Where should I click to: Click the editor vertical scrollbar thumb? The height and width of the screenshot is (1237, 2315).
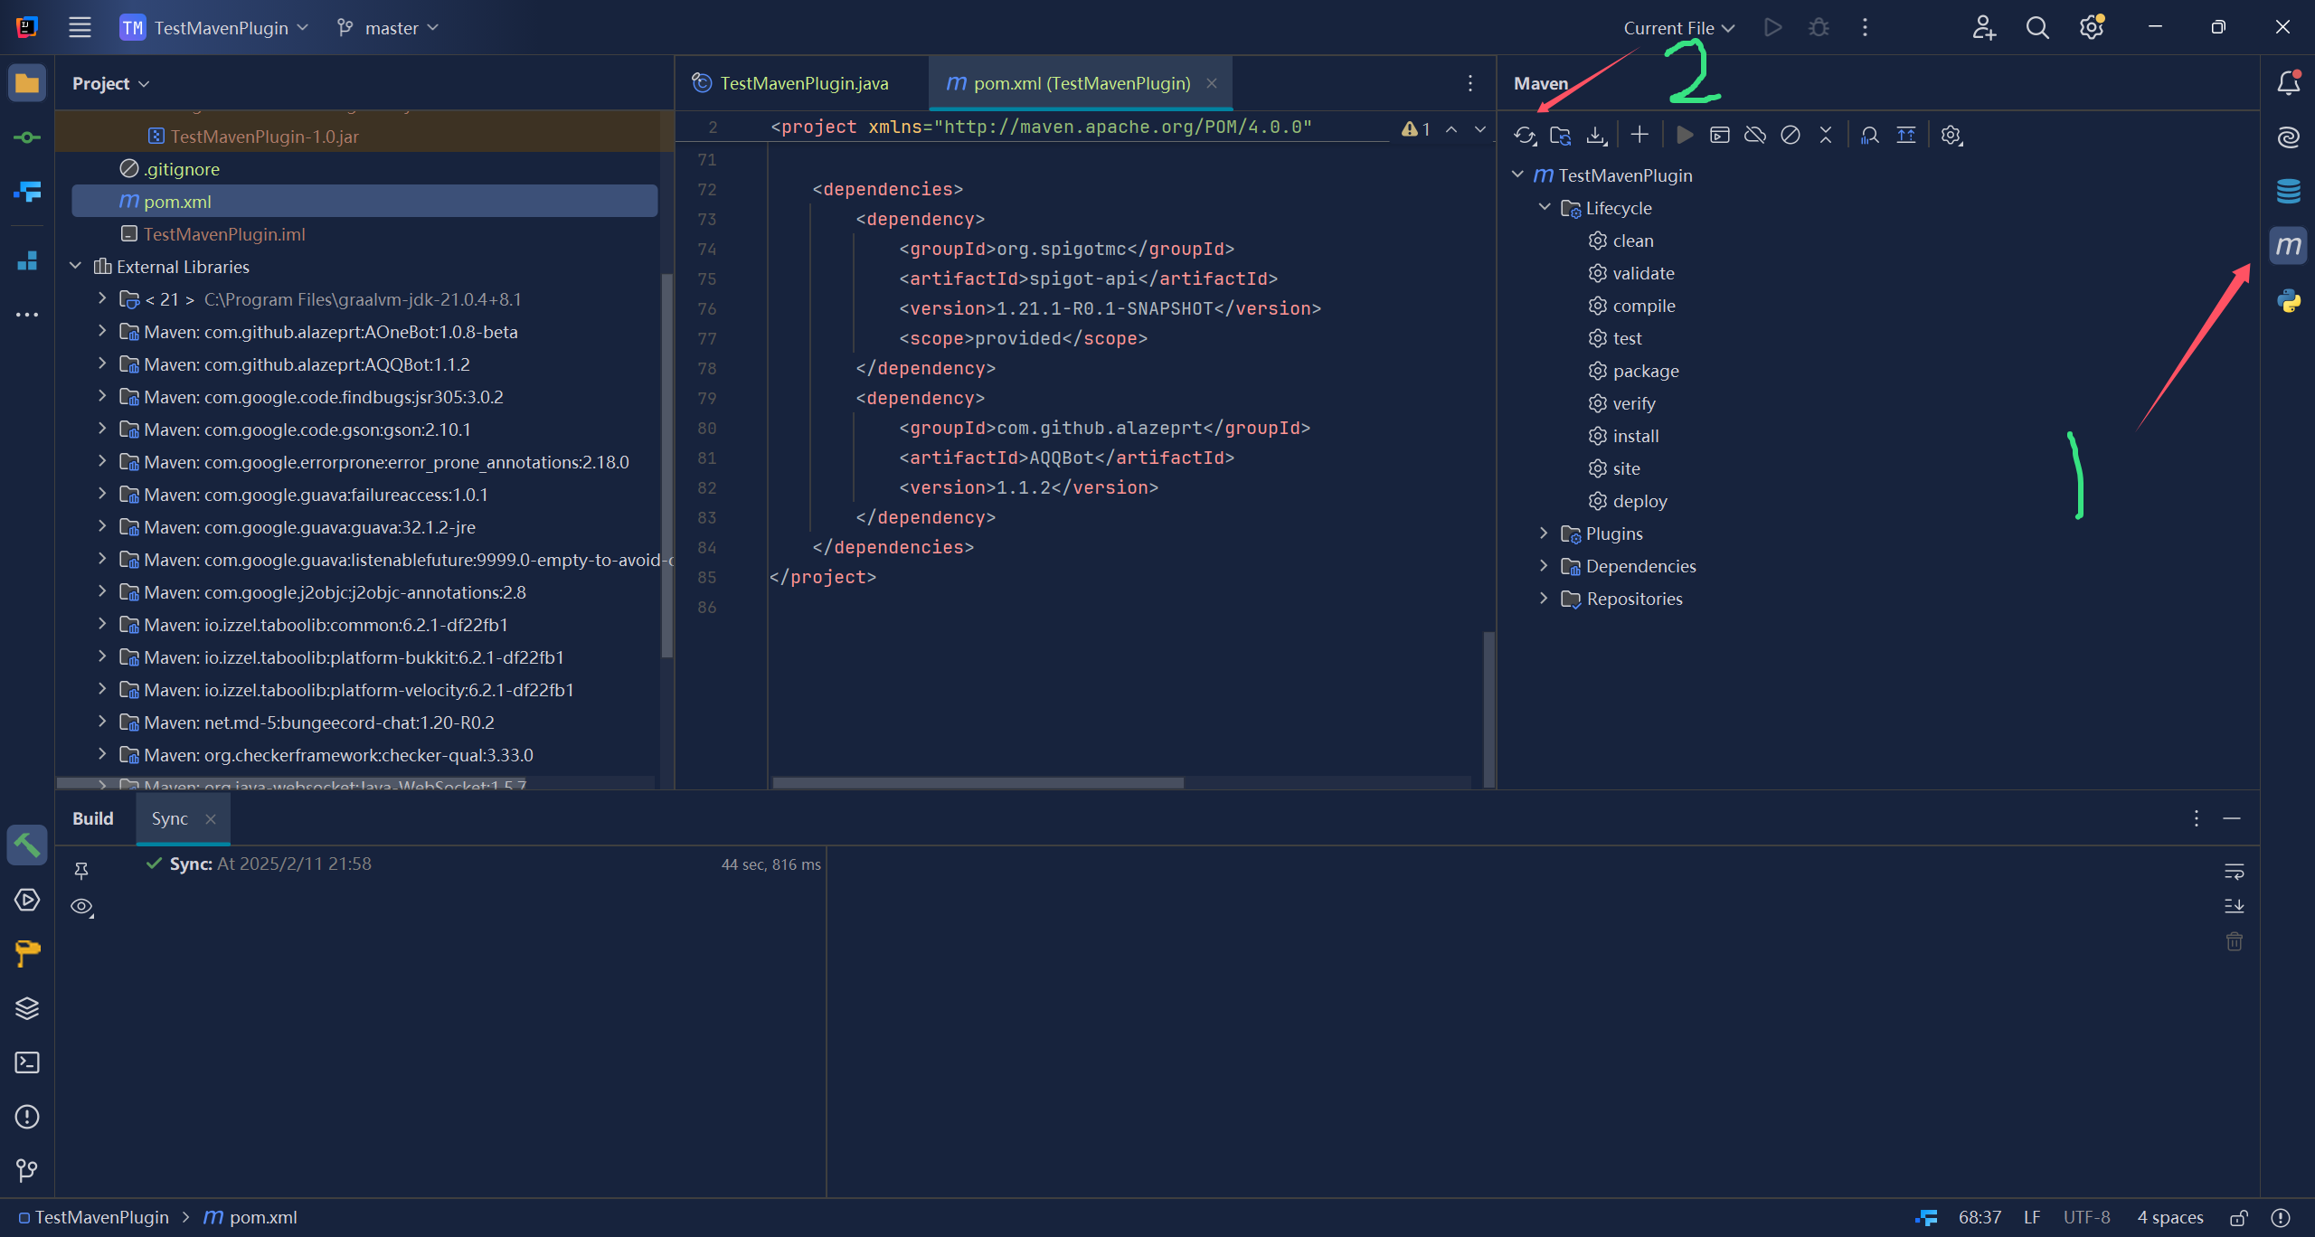coord(1488,709)
